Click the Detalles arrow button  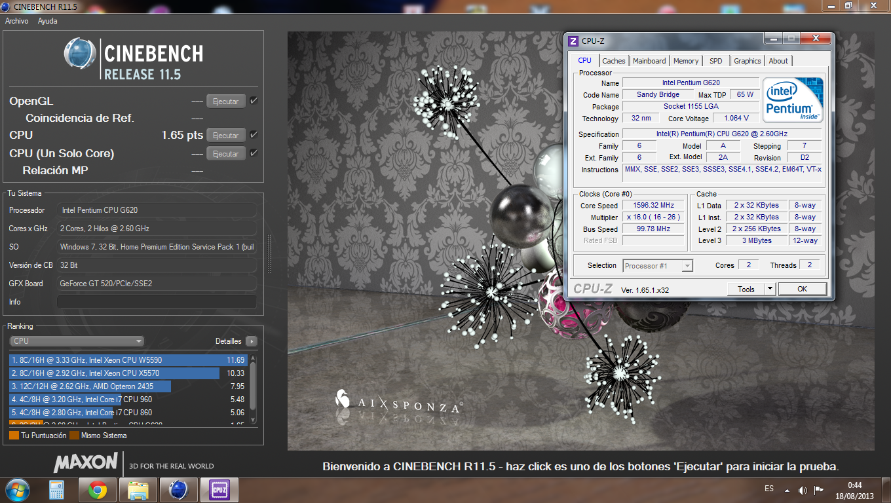point(252,341)
